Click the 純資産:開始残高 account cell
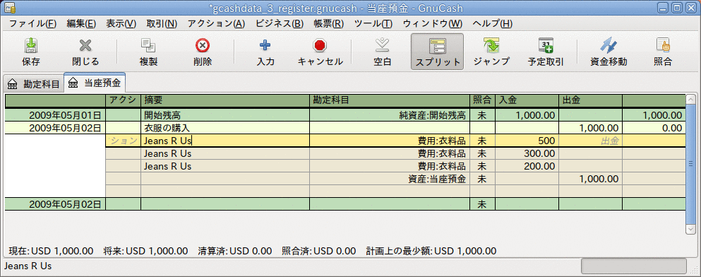 tap(390, 115)
